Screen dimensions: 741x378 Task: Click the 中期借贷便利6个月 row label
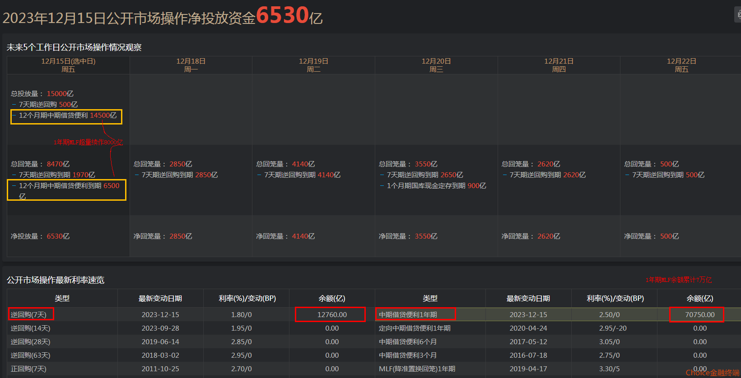408,341
